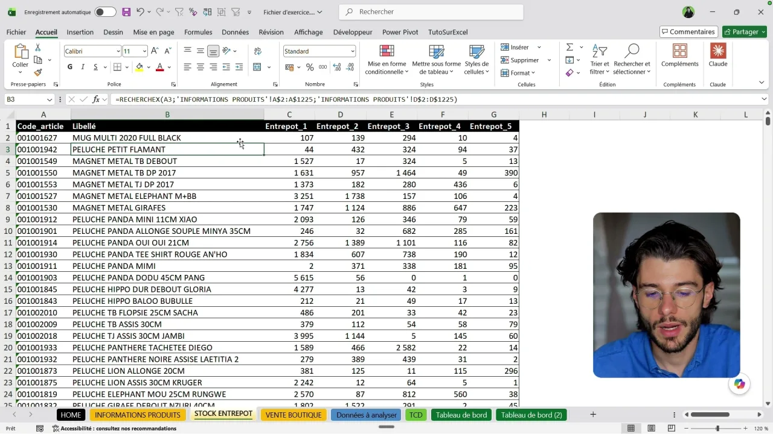Switch to the Formules ribbon tab
This screenshot has height=434, width=773.
point(198,33)
